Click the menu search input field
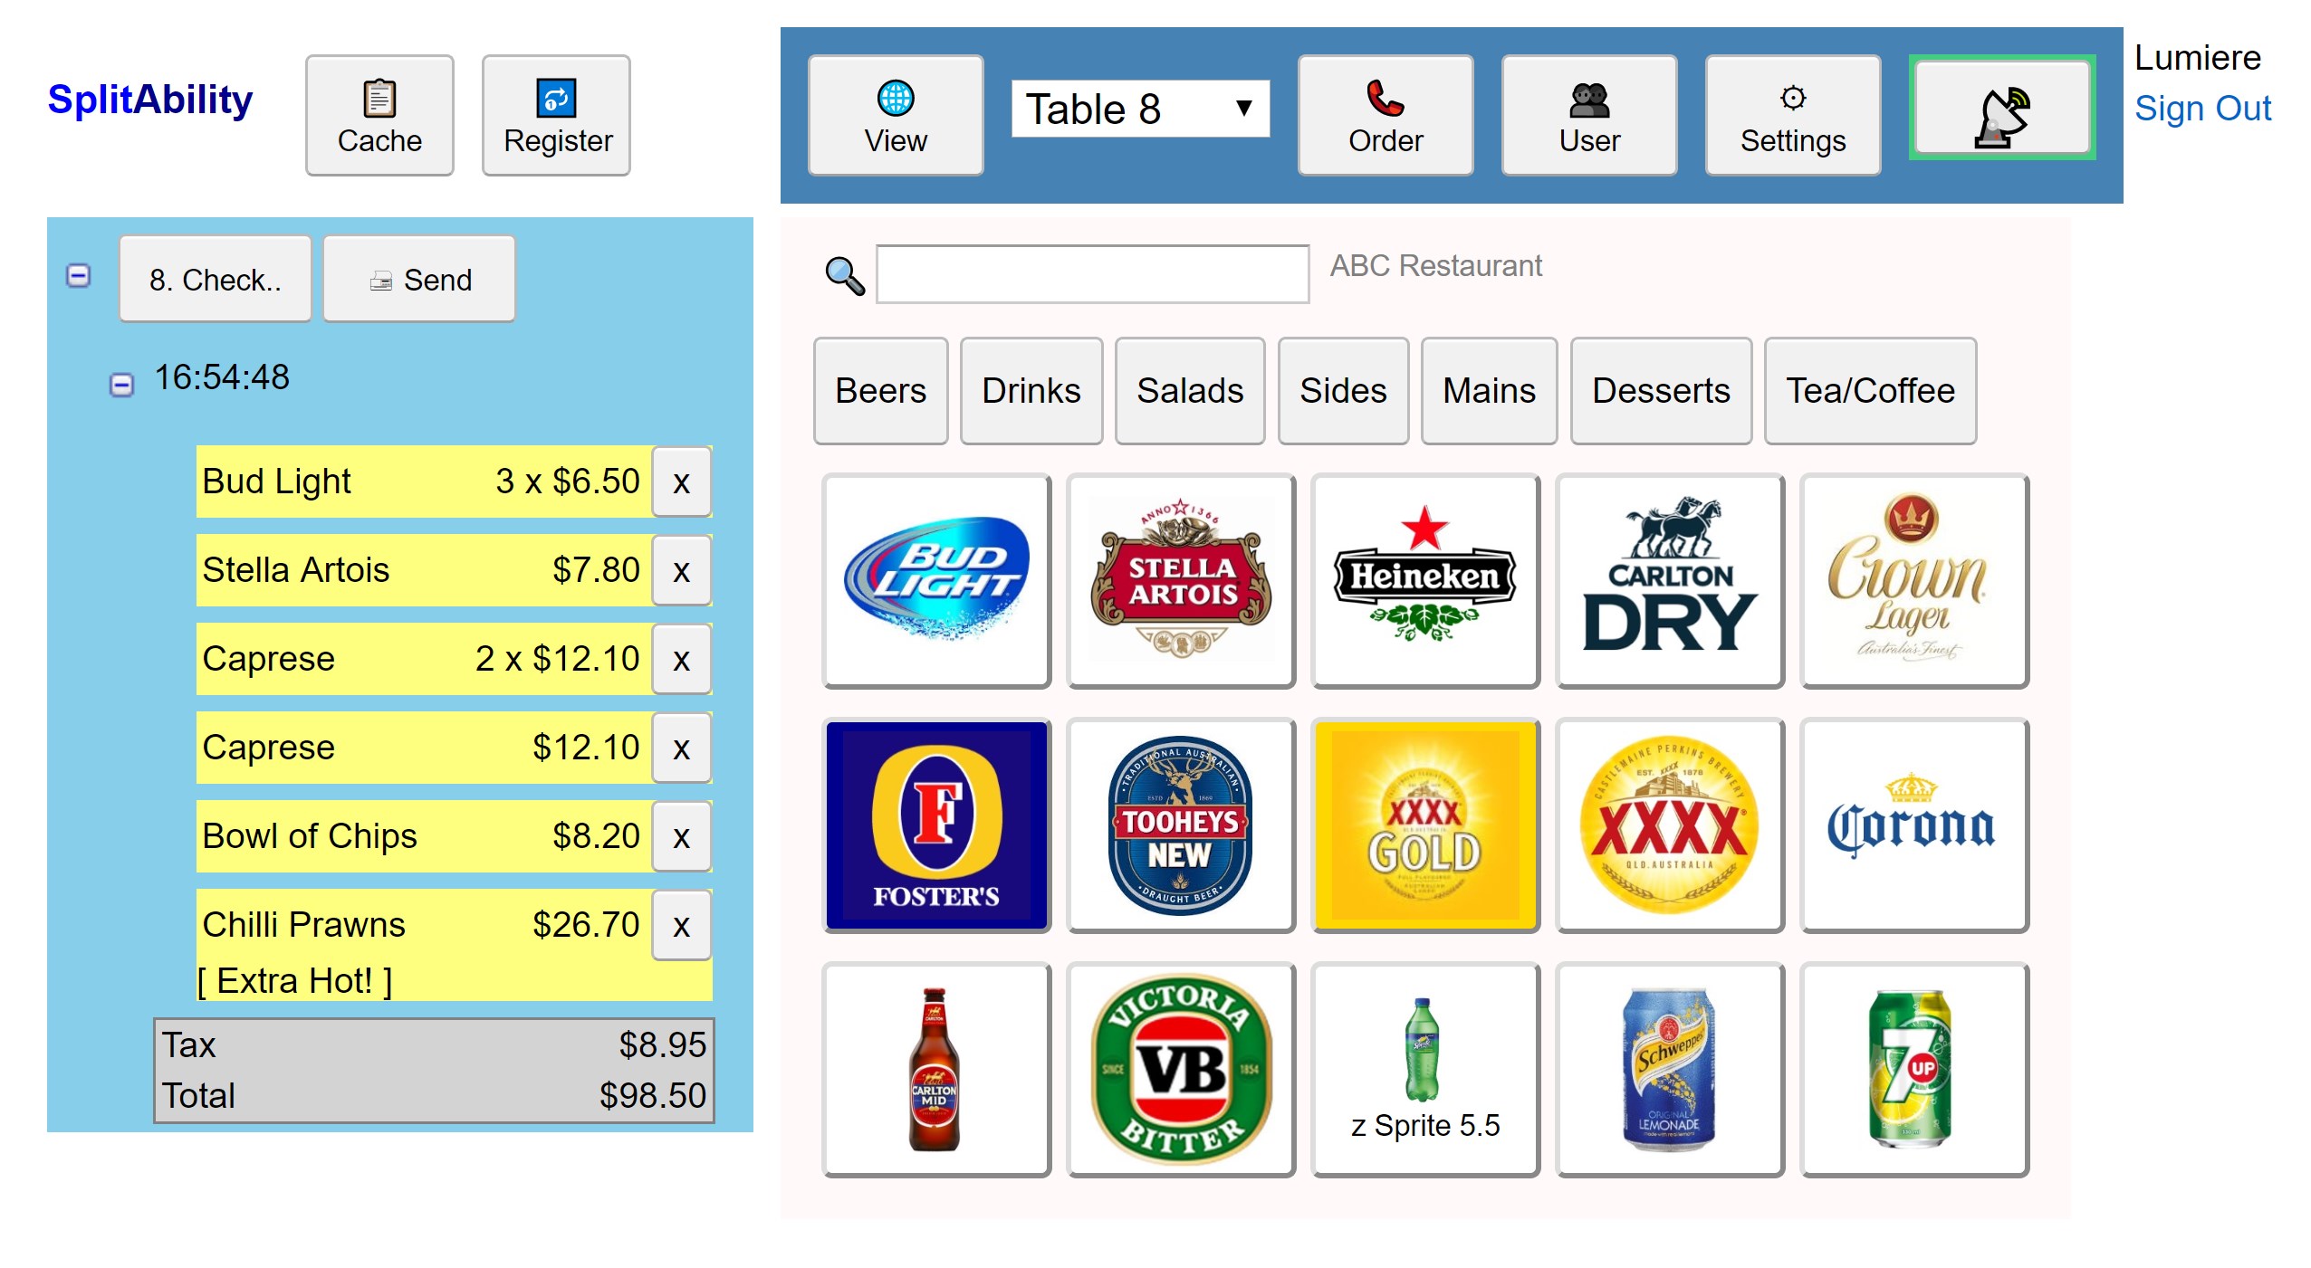 (x=1091, y=274)
